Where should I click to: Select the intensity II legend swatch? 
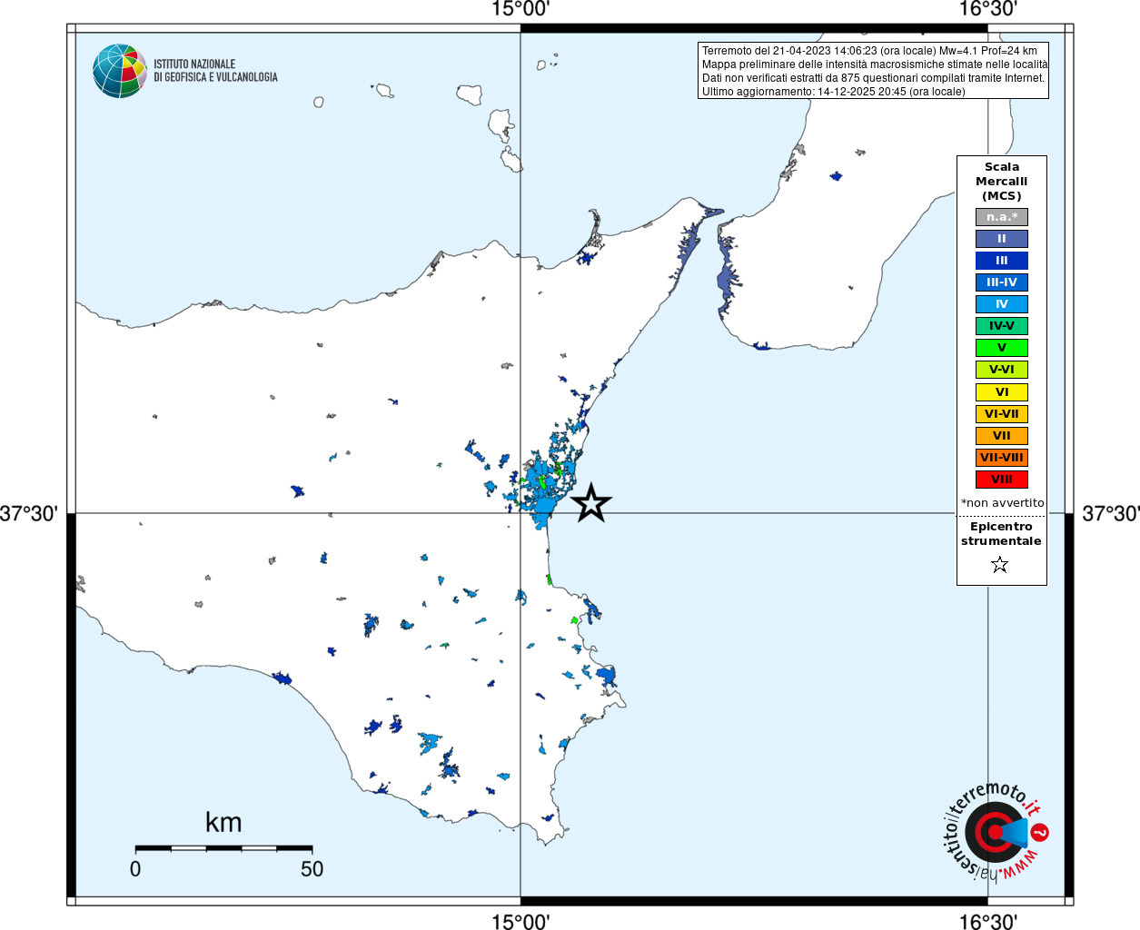tap(1001, 239)
